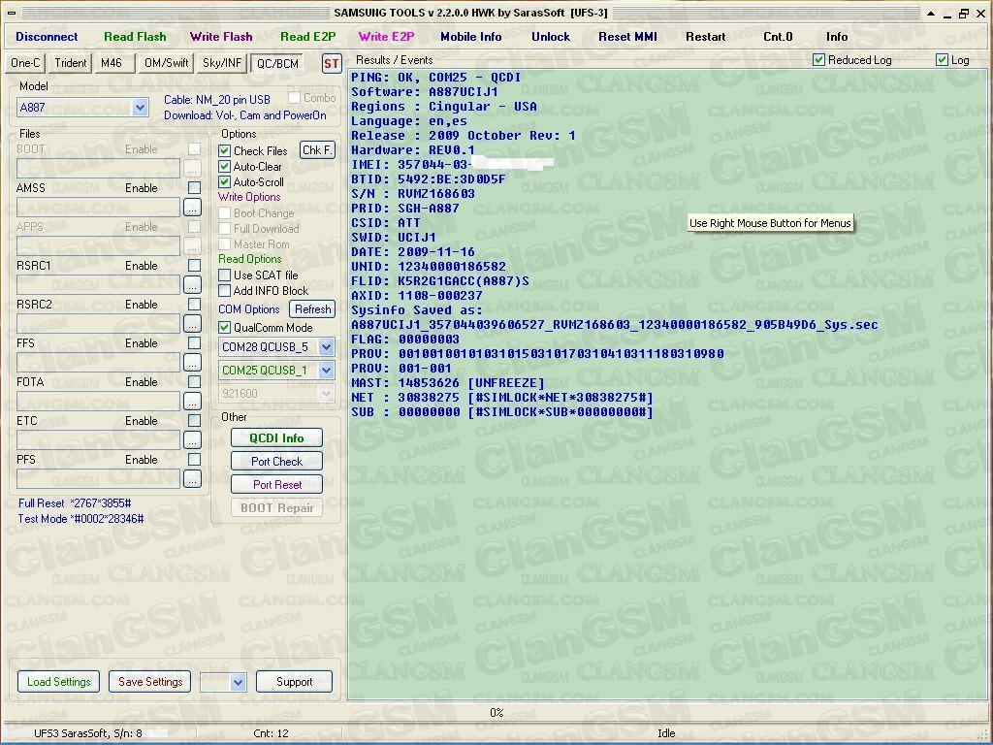Image resolution: width=993 pixels, height=745 pixels.
Task: Click Info in the top menu
Action: click(837, 37)
